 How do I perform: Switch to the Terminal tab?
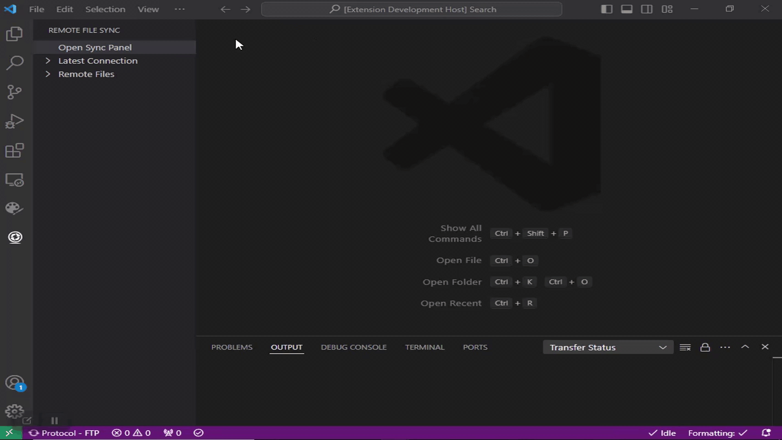point(424,347)
